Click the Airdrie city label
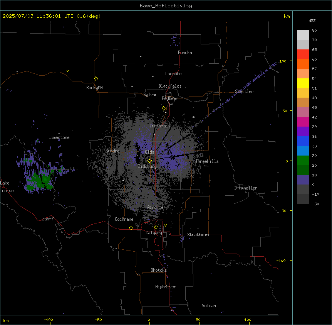The image size is (332, 325). click(x=156, y=207)
